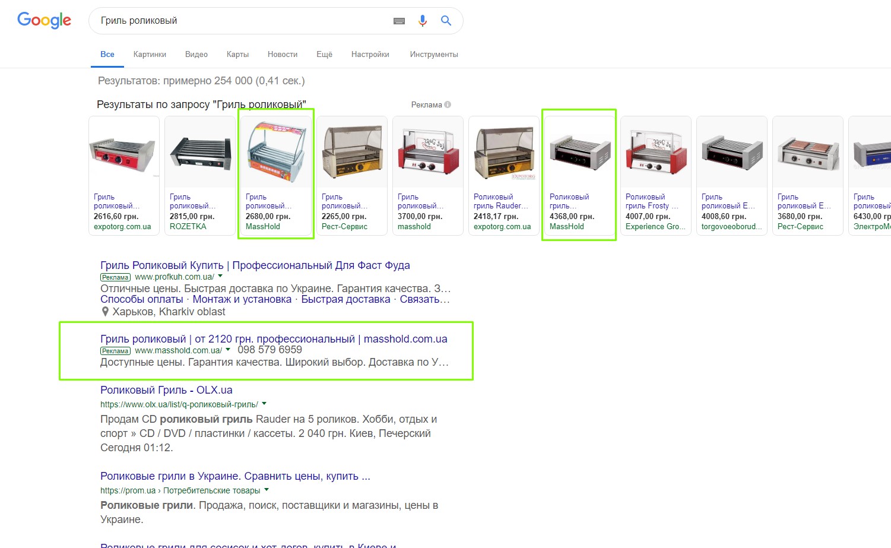Switch to the Картинки tab
Screen dimensions: 891x548
click(150, 54)
